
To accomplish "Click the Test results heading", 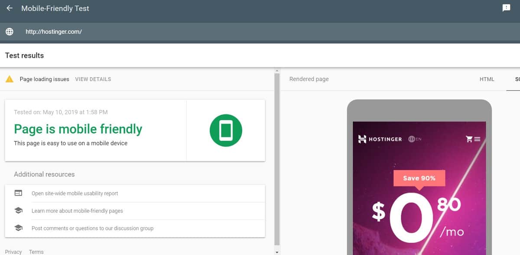I will (x=24, y=56).
